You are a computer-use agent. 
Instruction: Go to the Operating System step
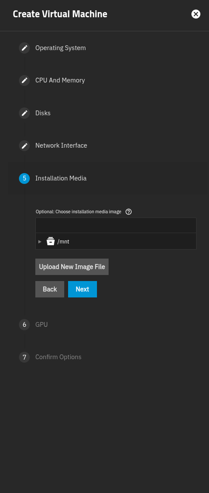[61, 48]
